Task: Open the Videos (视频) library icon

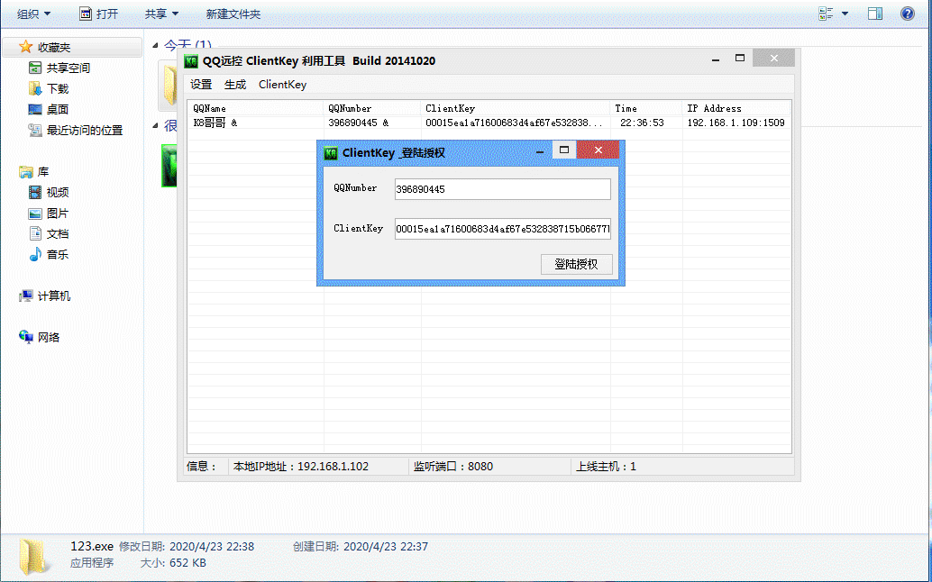Action: [35, 192]
